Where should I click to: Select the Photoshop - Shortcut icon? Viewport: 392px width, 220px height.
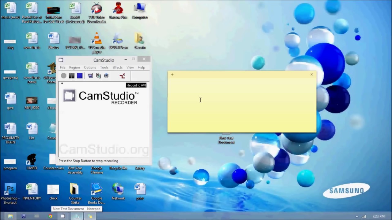pyautogui.click(x=10, y=194)
